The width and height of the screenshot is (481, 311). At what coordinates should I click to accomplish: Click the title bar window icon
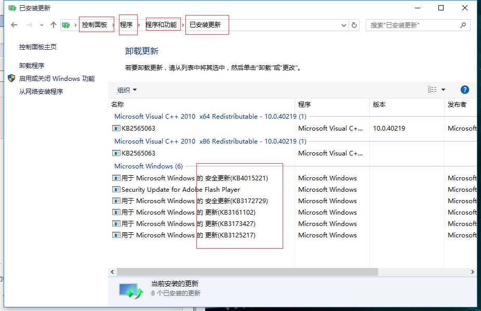click(x=12, y=8)
